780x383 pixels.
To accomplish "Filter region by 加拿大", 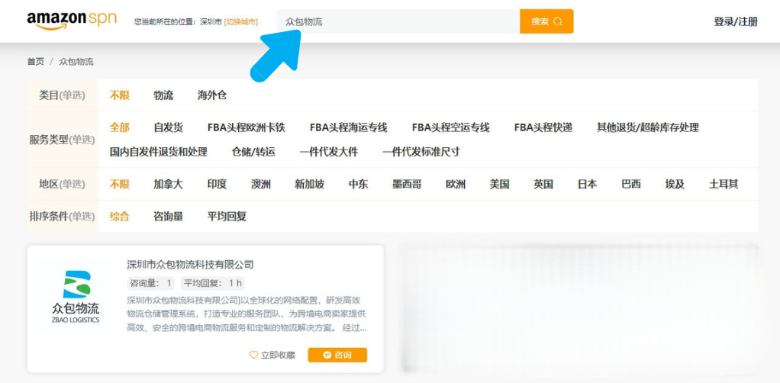I will (x=168, y=184).
